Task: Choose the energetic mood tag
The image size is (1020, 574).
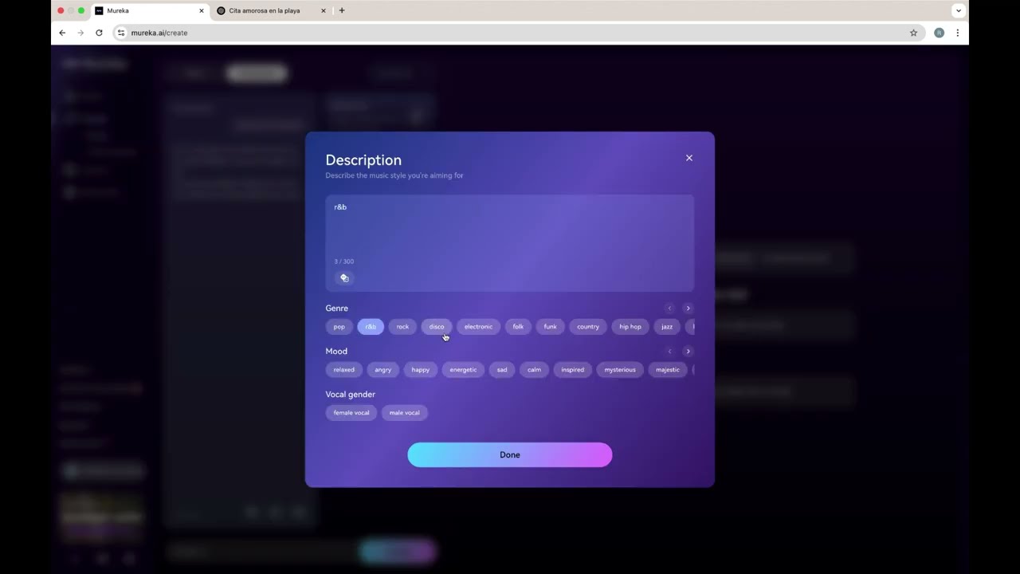Action: pos(463,370)
